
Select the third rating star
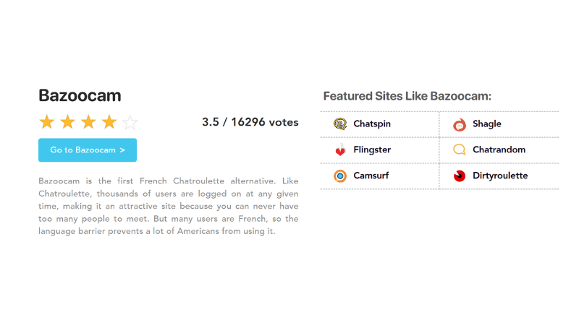(x=88, y=122)
